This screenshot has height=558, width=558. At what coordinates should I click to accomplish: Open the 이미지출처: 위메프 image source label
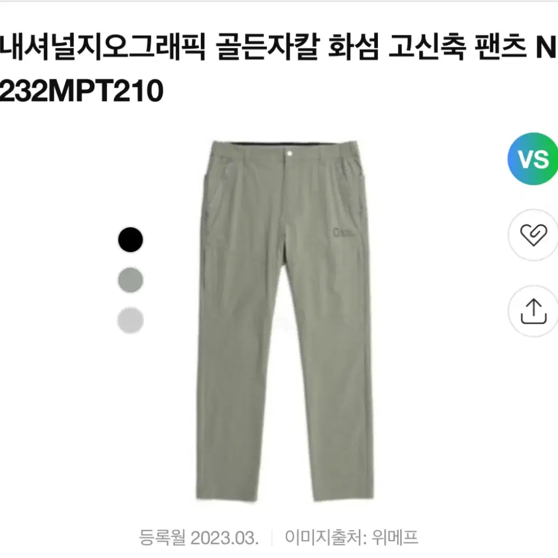[351, 538]
